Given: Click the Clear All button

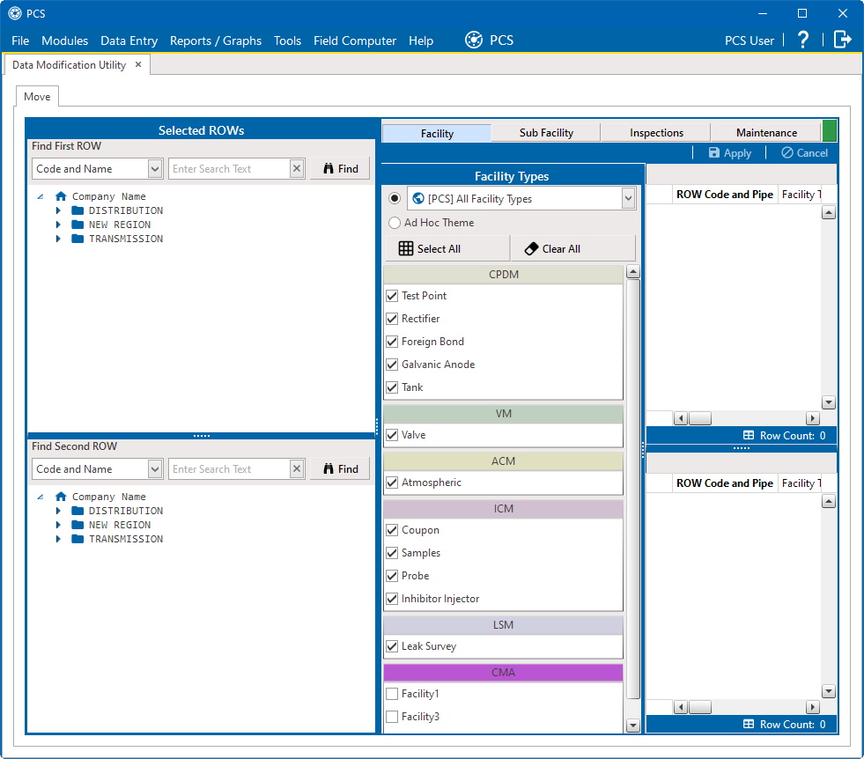Looking at the screenshot, I should [x=573, y=248].
